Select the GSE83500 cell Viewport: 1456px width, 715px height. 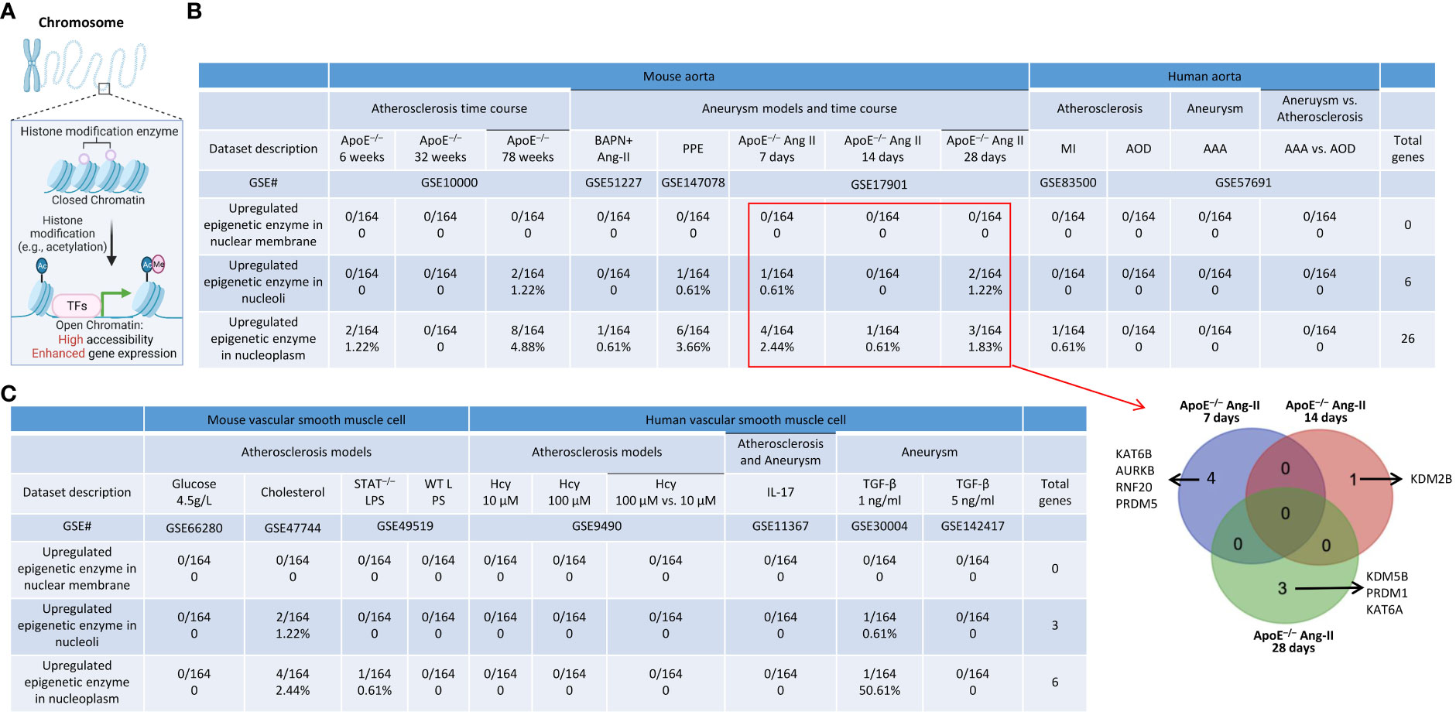[1068, 183]
